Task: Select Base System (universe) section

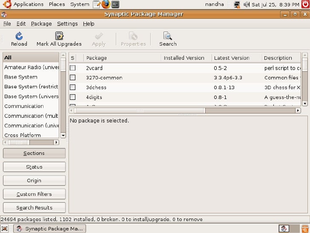Action: point(31,96)
